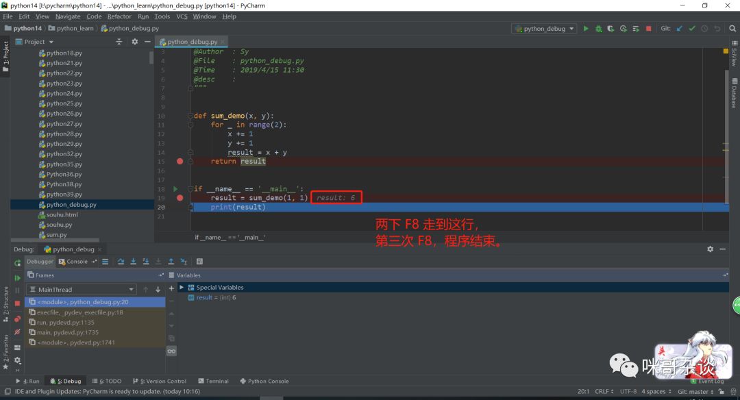Image resolution: width=740 pixels, height=400 pixels.
Task: Stop the program with top red square
Action: 648,28
